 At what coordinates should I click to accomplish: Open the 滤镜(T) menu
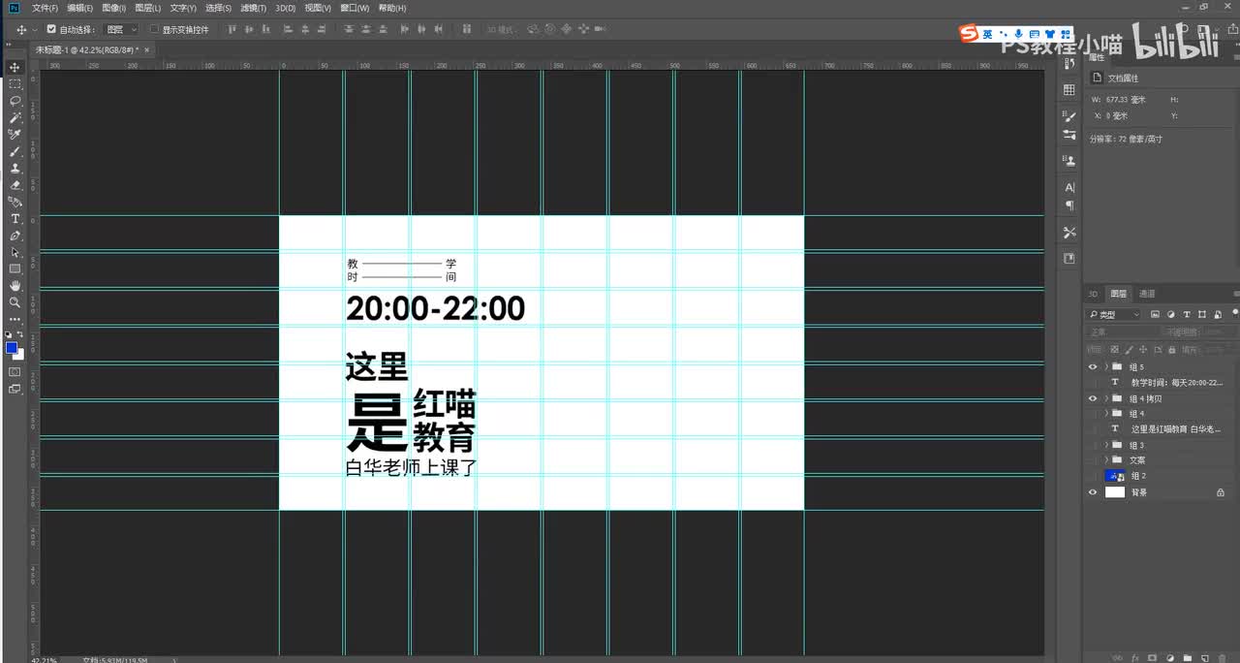point(253,8)
